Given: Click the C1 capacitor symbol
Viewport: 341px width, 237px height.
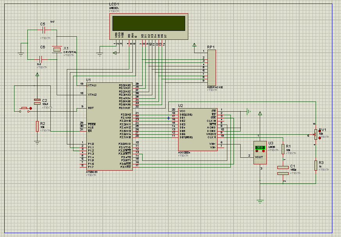Looking at the screenshot, I should (x=282, y=170).
